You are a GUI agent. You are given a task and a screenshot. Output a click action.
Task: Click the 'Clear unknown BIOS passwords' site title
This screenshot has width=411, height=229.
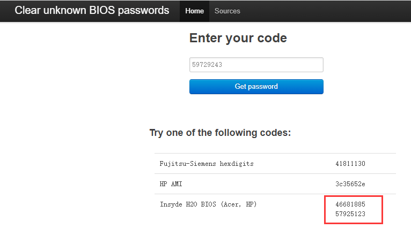[92, 11]
